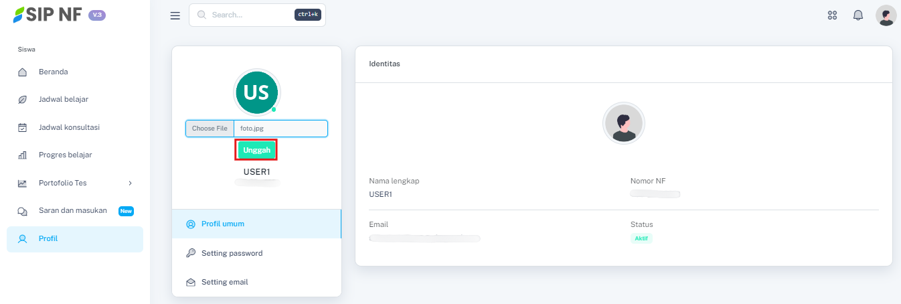Click the Progres belajar chart icon

click(22, 155)
